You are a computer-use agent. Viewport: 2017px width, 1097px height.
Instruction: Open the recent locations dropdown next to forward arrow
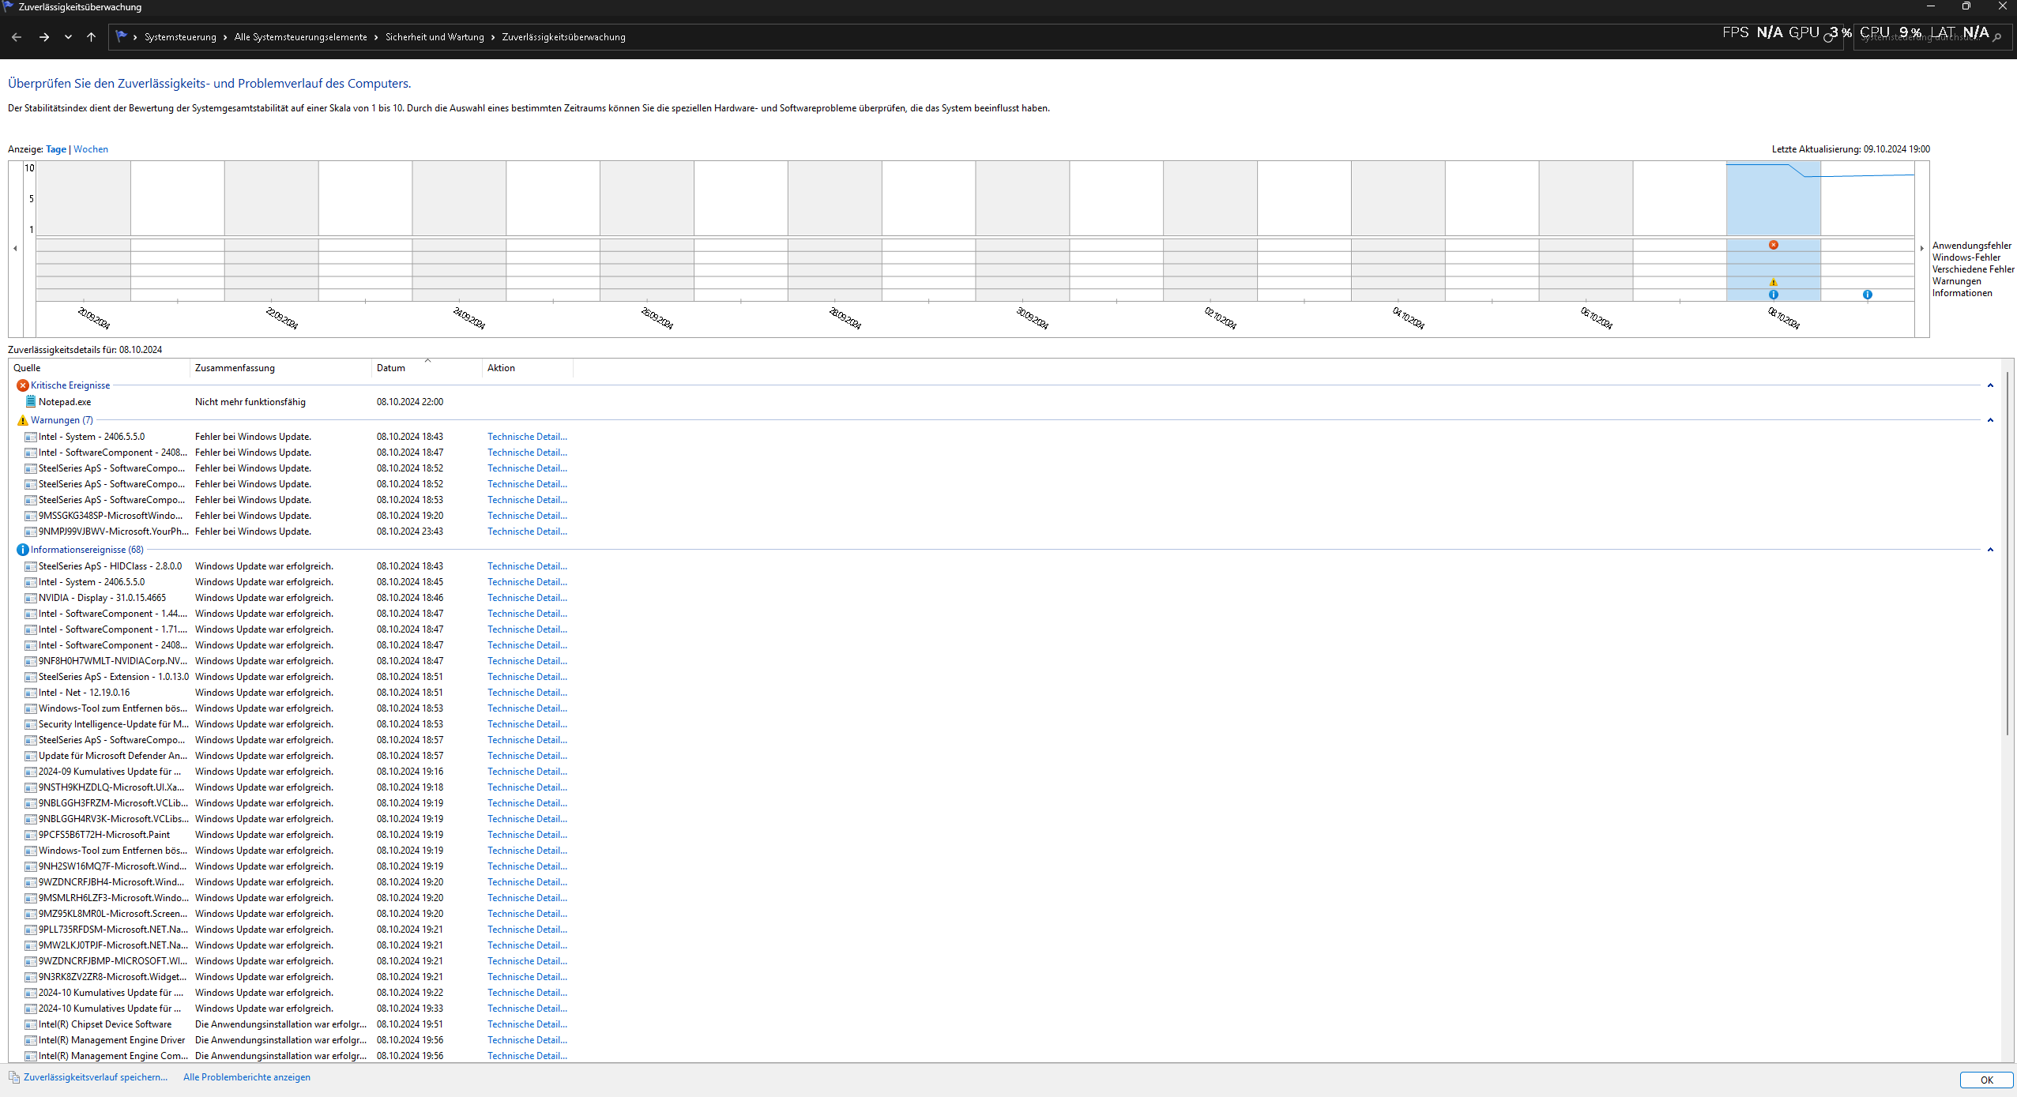click(68, 36)
